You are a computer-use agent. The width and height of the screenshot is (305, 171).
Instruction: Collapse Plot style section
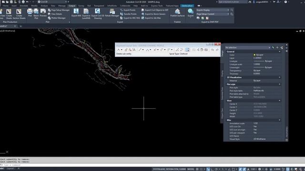pos(280,85)
